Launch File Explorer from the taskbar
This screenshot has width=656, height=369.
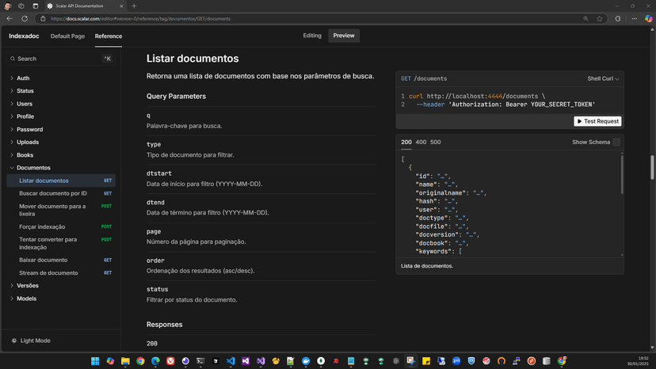click(x=125, y=360)
